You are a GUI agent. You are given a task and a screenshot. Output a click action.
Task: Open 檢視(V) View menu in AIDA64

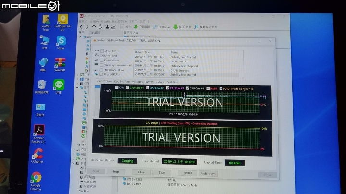[94, 21]
